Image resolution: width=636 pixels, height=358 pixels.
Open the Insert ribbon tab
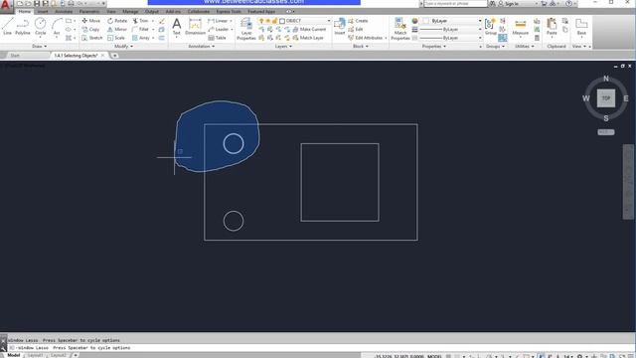click(x=43, y=11)
